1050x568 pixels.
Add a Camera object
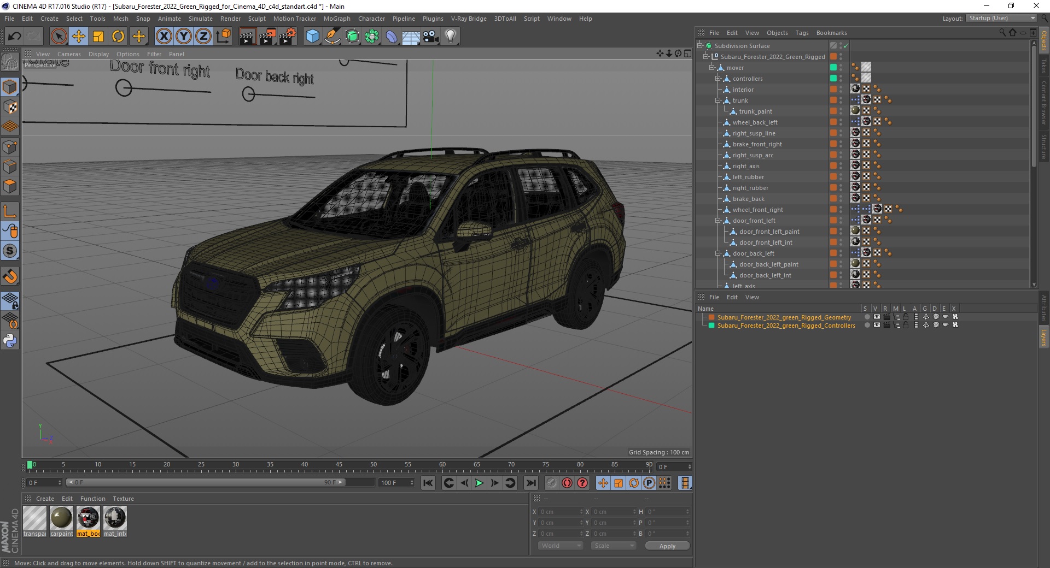coord(431,37)
